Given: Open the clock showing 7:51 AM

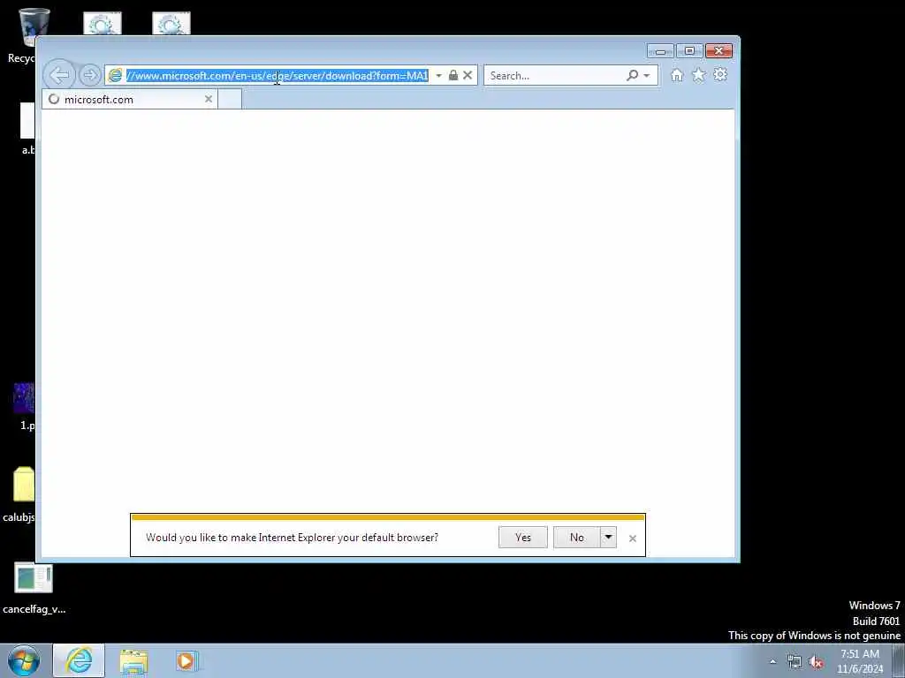Looking at the screenshot, I should click(x=860, y=661).
